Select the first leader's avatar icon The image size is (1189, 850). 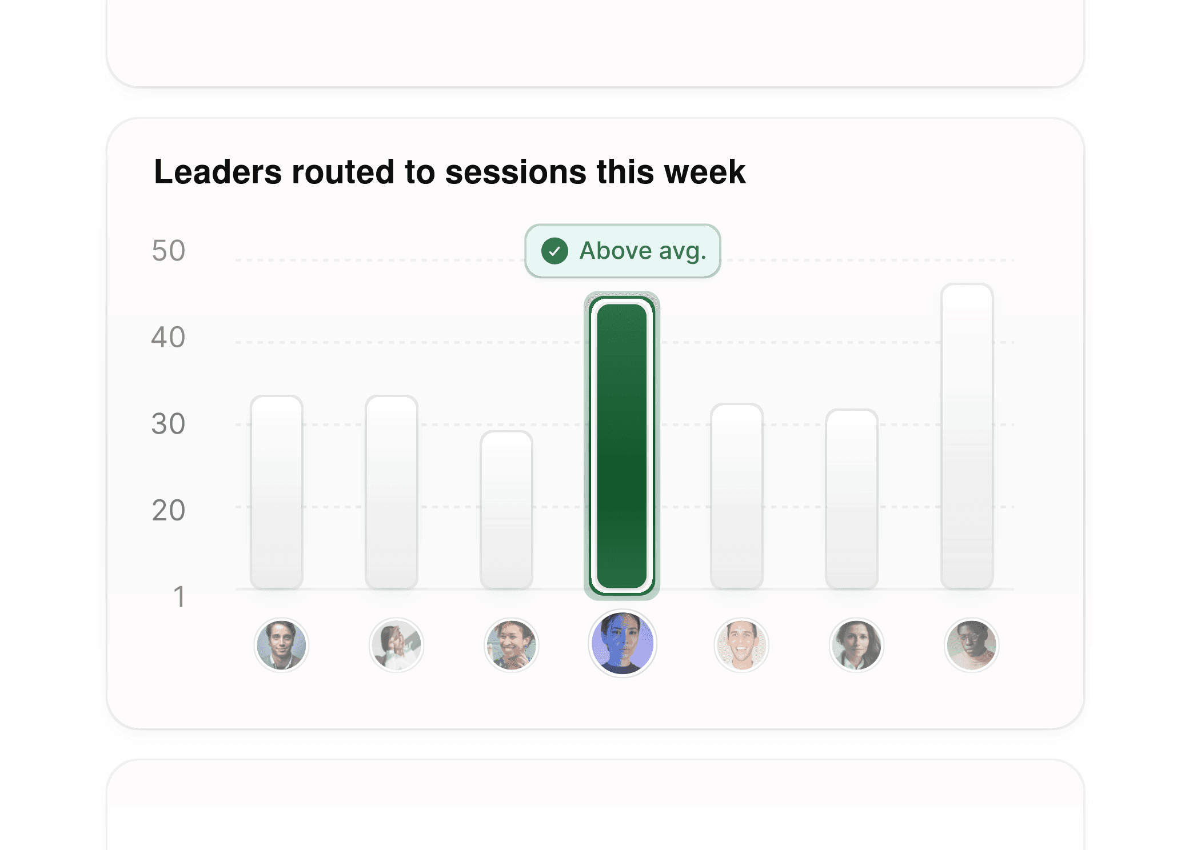pos(281,645)
